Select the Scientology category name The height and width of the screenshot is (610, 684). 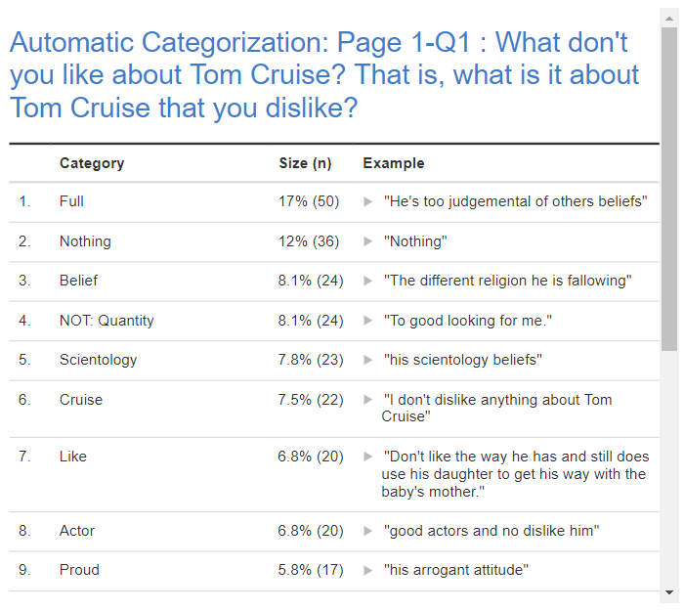[98, 360]
